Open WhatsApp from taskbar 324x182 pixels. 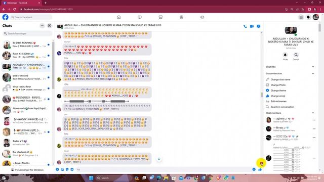click(226, 178)
